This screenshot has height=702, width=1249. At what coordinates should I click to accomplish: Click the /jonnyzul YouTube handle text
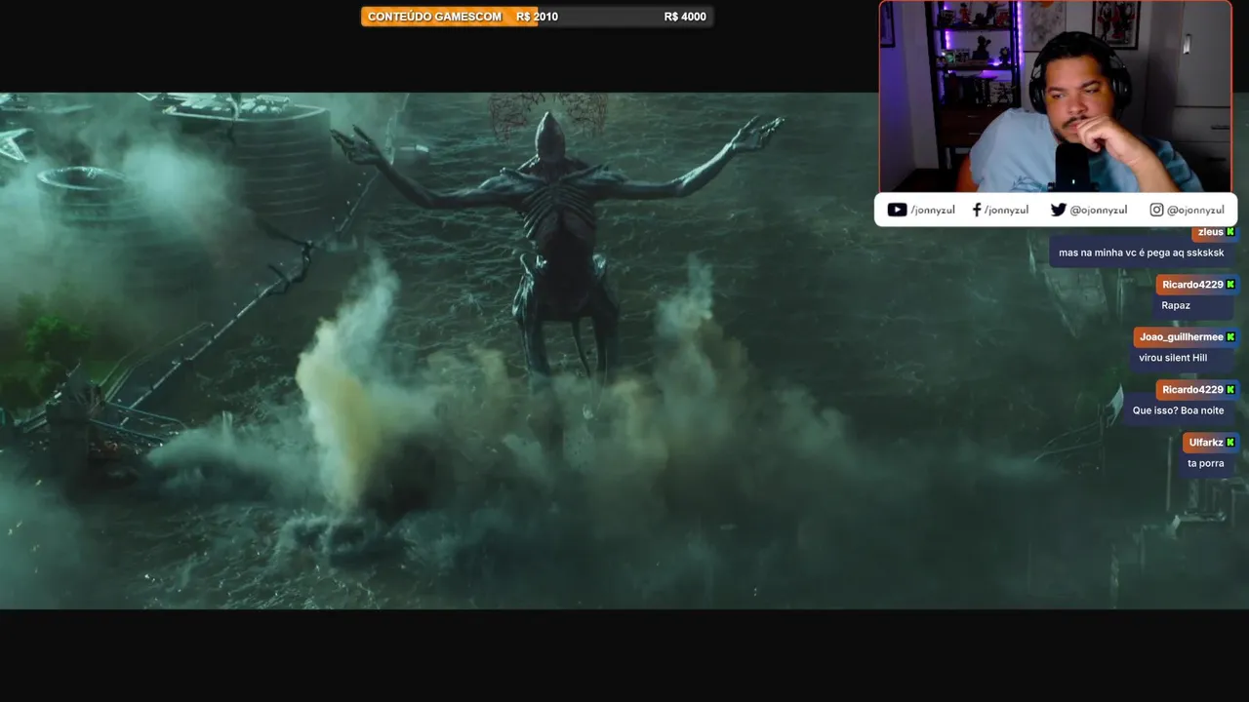click(x=935, y=211)
